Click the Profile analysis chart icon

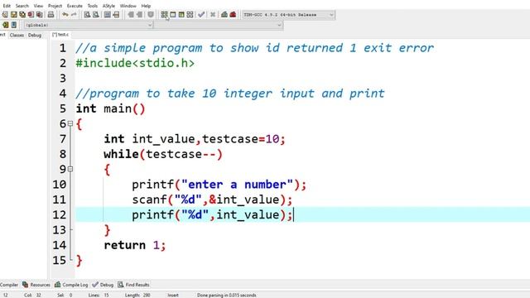tap(224, 15)
